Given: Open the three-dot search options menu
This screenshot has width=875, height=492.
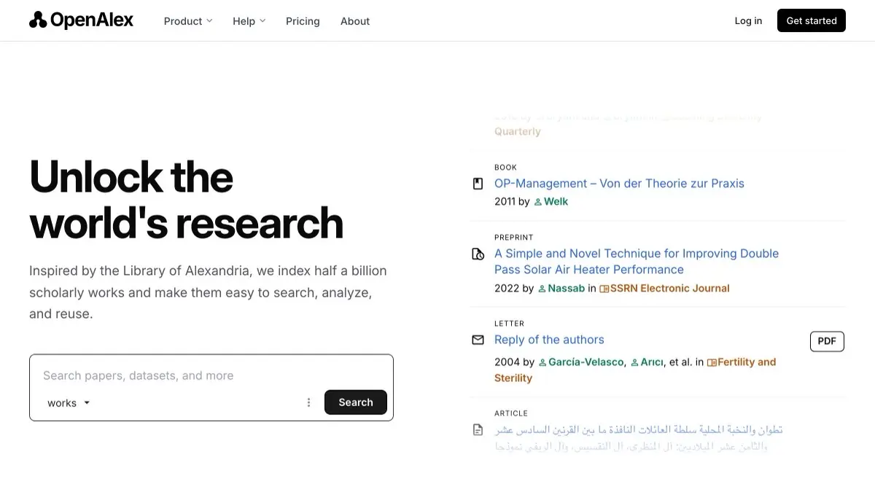Looking at the screenshot, I should pos(308,402).
